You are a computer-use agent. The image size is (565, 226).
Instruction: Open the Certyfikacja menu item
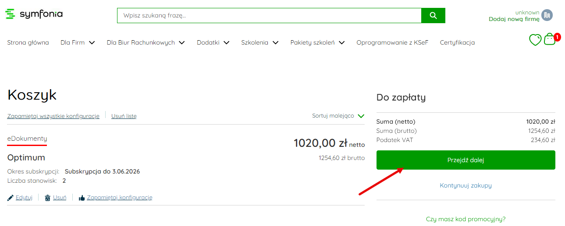click(457, 43)
